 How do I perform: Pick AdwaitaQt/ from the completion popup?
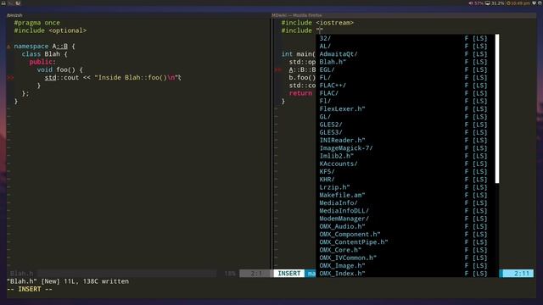[x=406, y=54]
